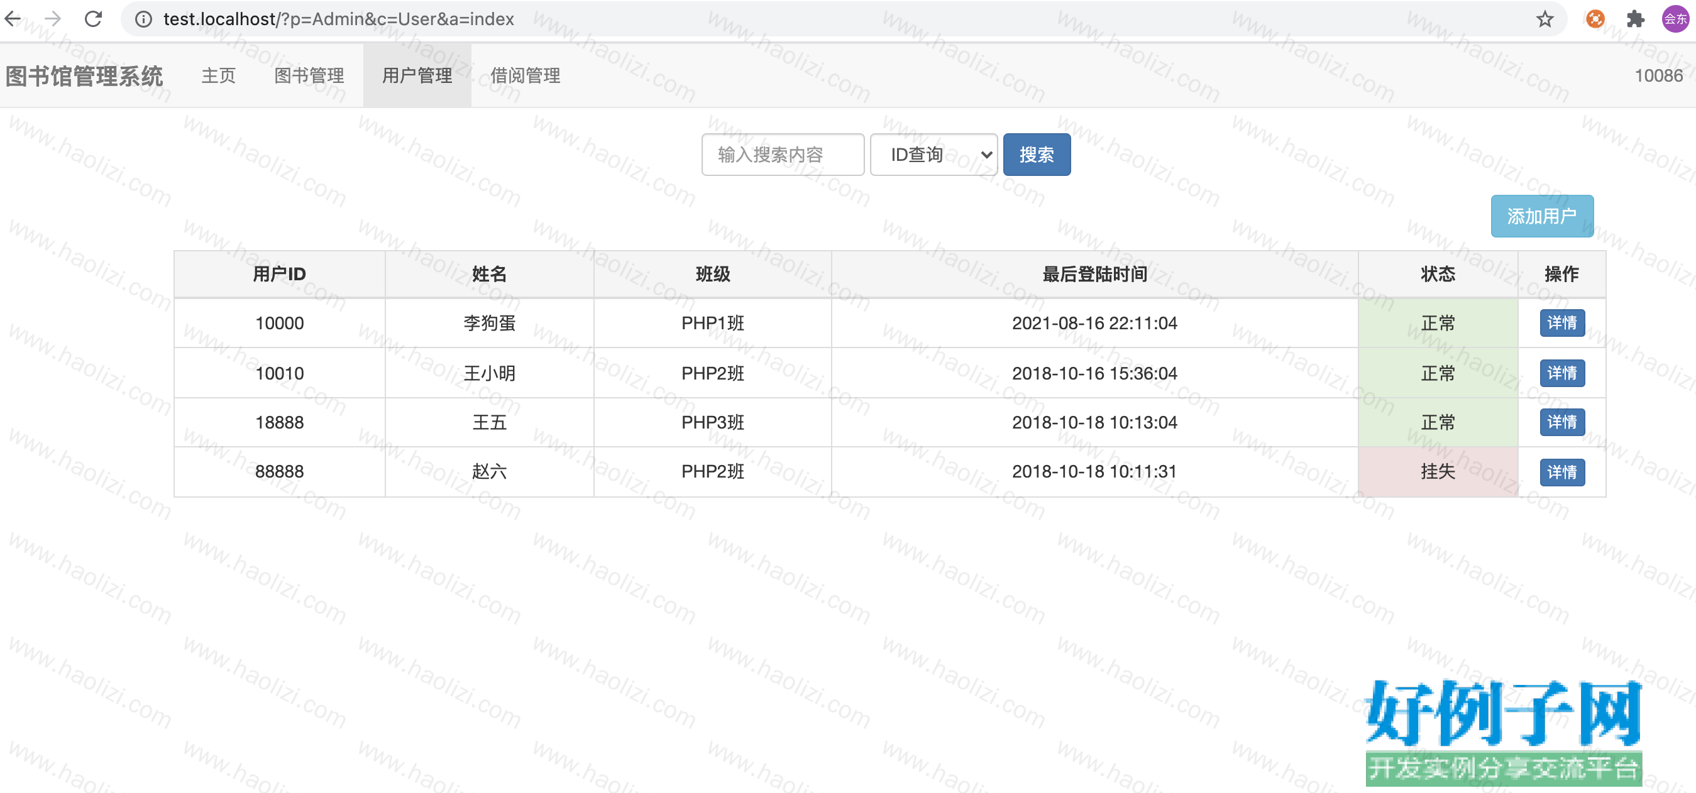Select the 用户管理 navigation tab

click(x=417, y=75)
